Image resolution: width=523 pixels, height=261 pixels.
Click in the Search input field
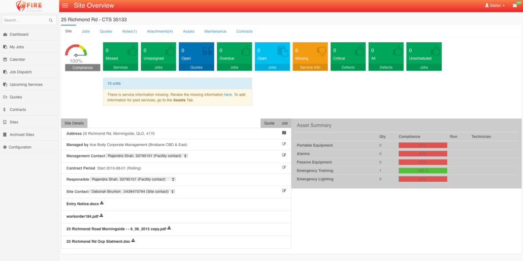(25, 20)
